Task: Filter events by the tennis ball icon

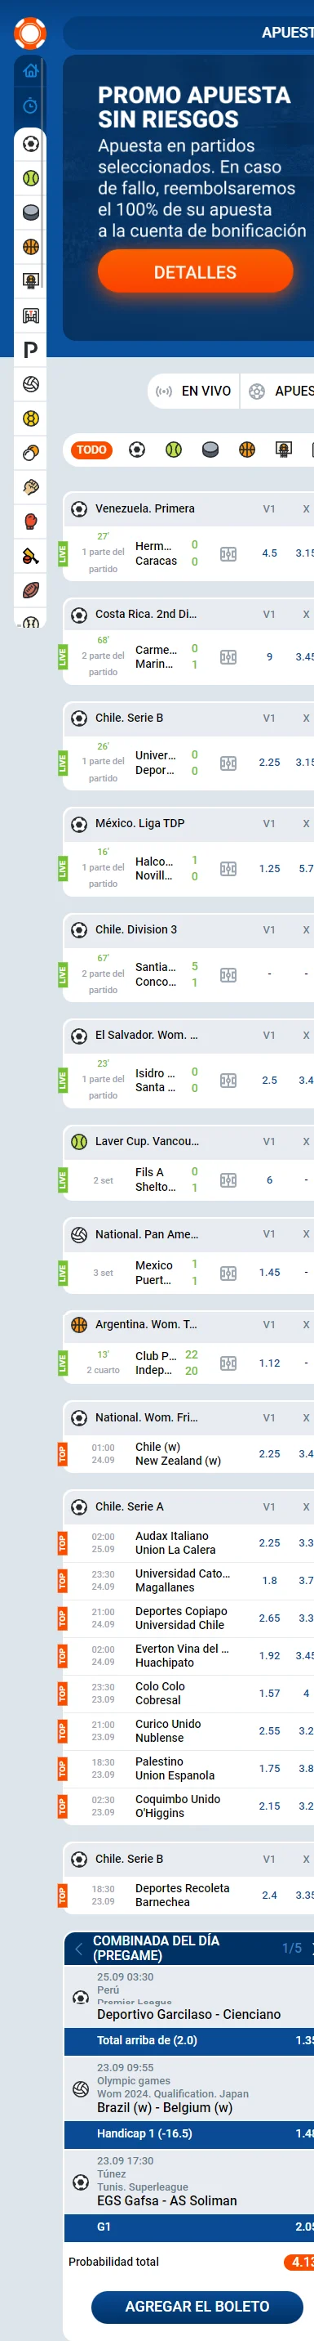Action: 174,450
